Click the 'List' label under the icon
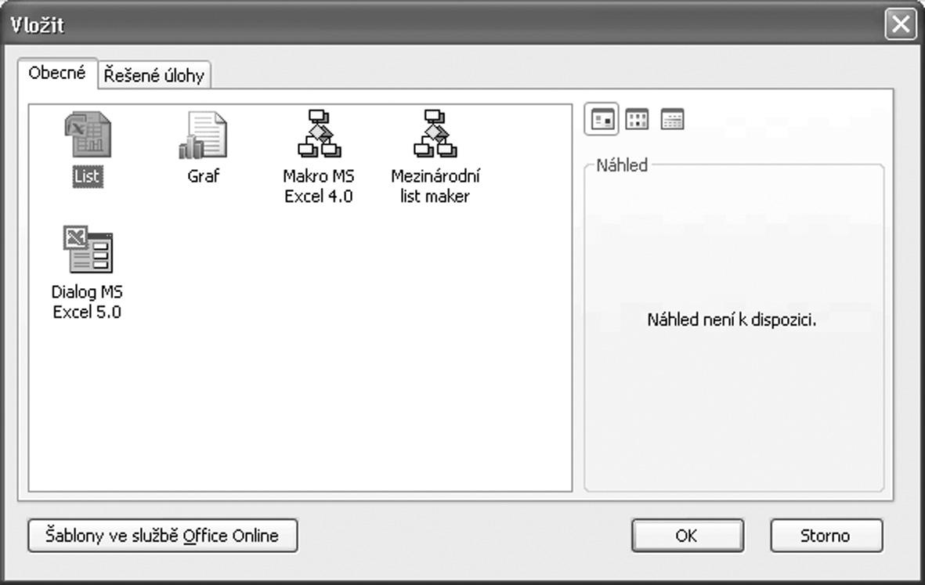 (x=87, y=175)
